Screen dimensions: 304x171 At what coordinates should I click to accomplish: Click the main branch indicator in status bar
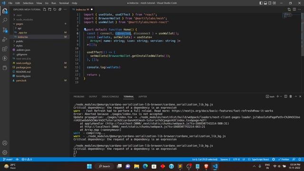tap(8, 160)
